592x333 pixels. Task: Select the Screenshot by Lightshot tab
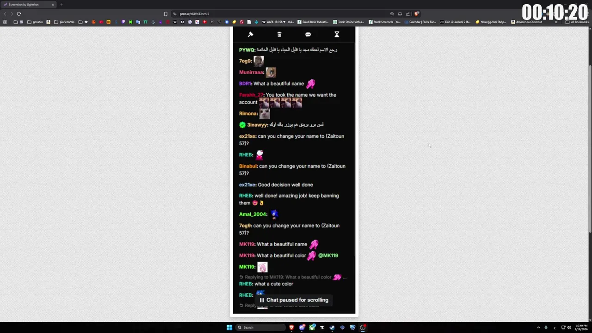(29, 5)
